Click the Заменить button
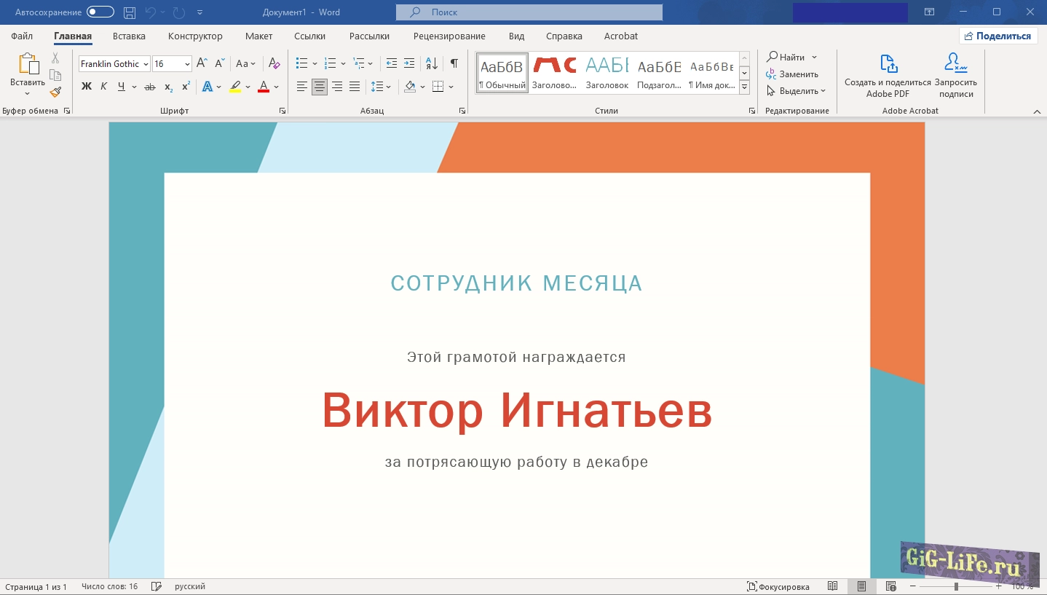Screen dimensions: 1047x595 [792, 74]
